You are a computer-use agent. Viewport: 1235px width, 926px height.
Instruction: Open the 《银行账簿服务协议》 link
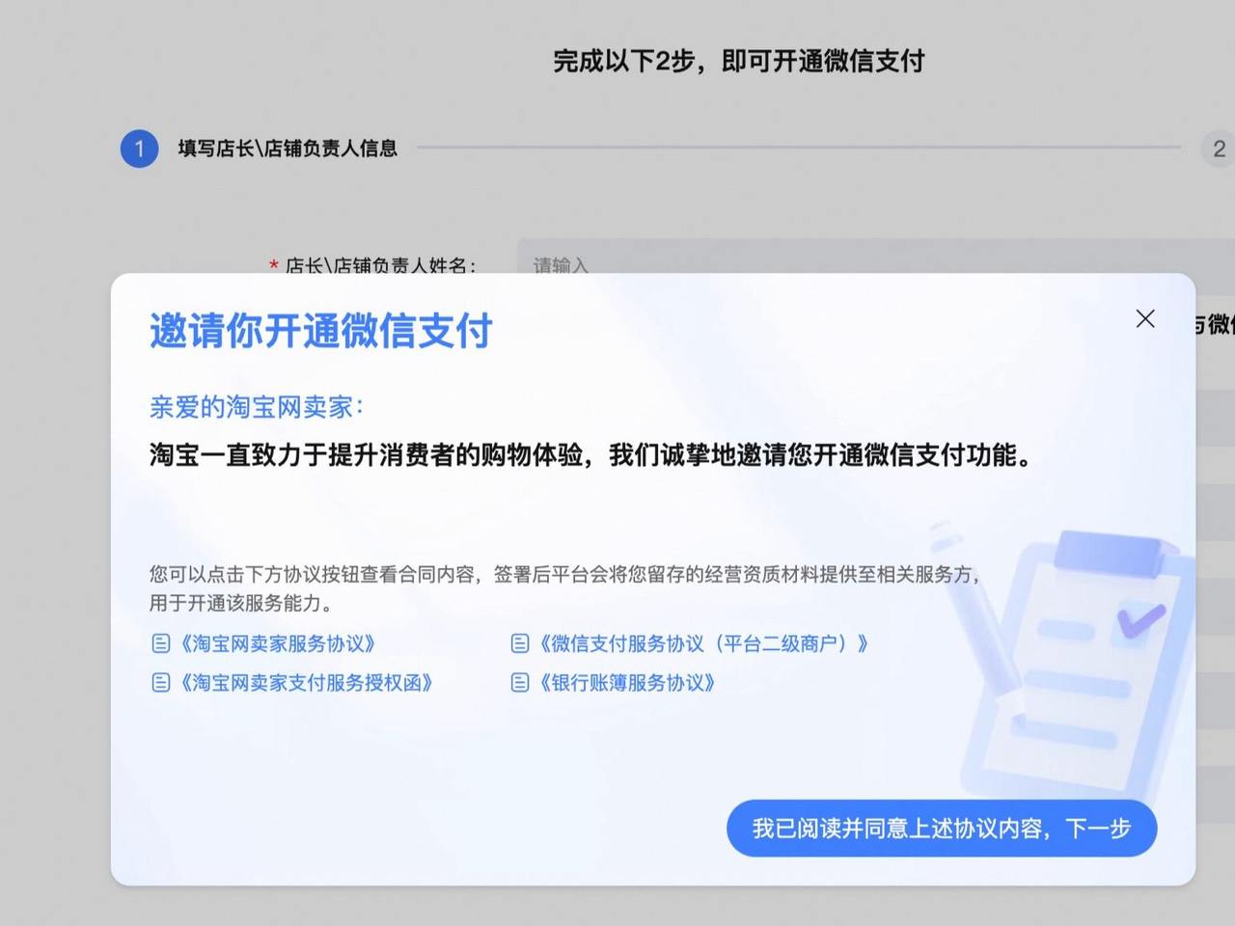pyautogui.click(x=627, y=683)
